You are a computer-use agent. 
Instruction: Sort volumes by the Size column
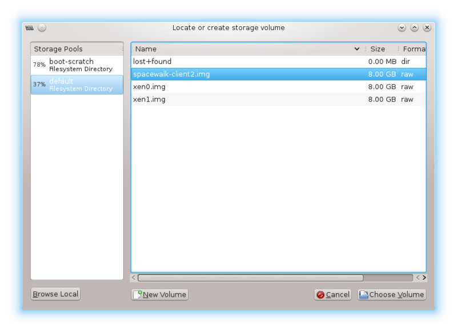pyautogui.click(x=378, y=49)
